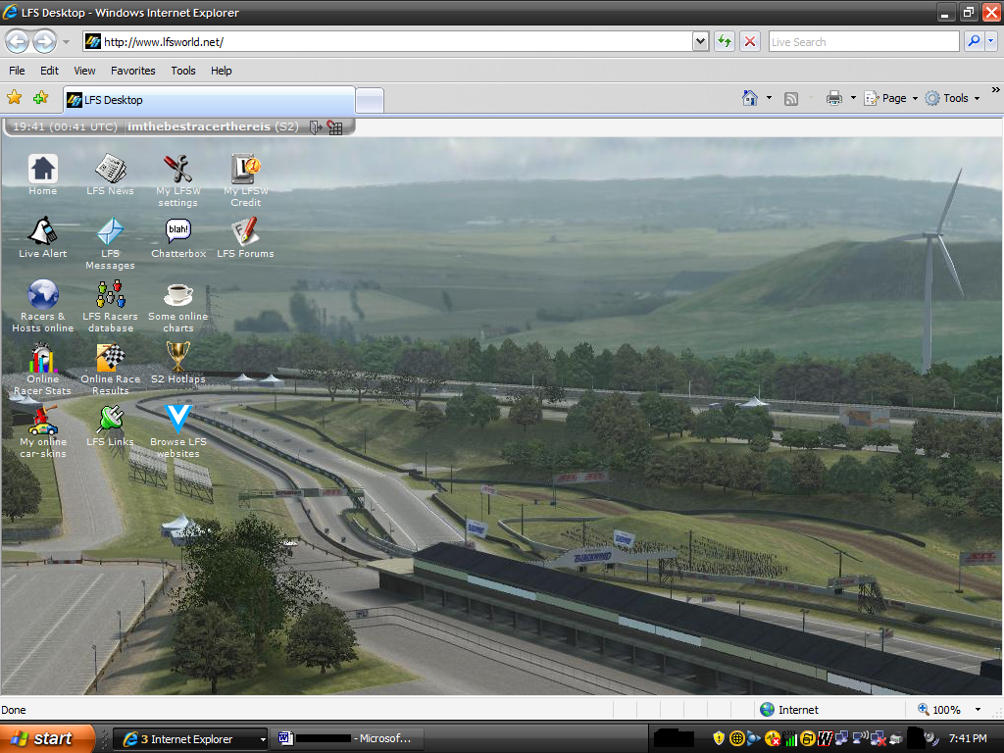Screen dimensions: 1004x753
Task: Click the logout door icon in LFS bar
Action: click(x=316, y=126)
